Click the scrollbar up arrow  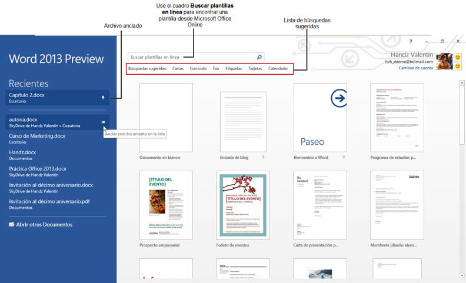462,82
